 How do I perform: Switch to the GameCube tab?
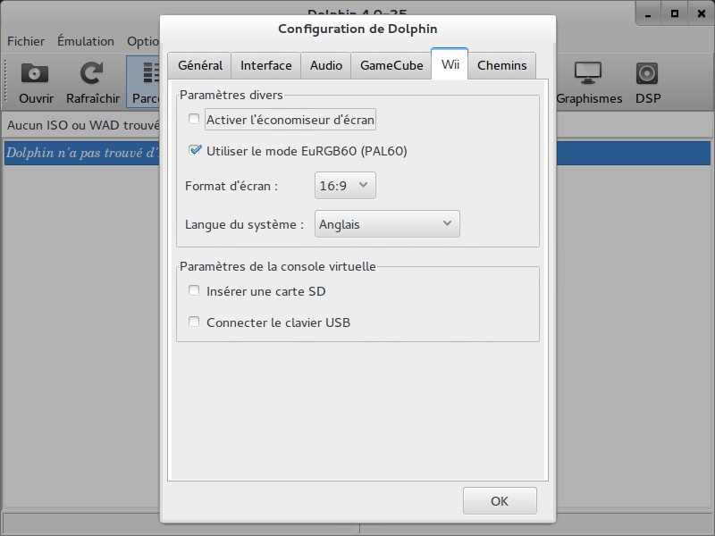[x=391, y=65]
